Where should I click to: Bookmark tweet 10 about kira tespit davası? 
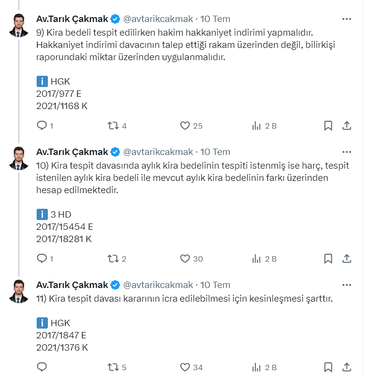[328, 259]
